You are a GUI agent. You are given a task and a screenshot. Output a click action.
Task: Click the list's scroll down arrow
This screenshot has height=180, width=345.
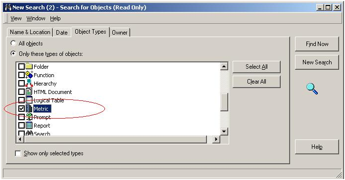224,132
